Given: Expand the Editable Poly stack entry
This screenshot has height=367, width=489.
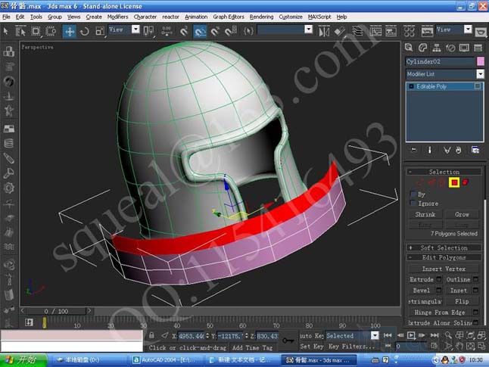Looking at the screenshot, I should click(411, 86).
